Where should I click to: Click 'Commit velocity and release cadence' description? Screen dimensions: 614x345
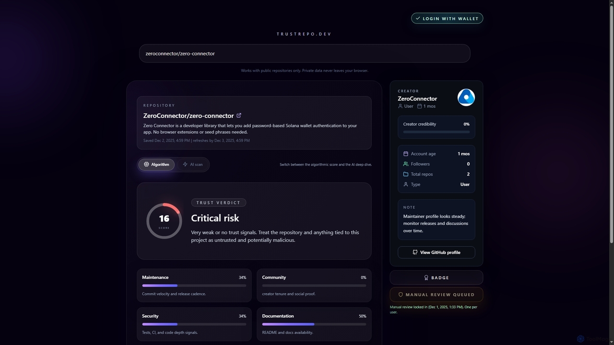coord(174,294)
